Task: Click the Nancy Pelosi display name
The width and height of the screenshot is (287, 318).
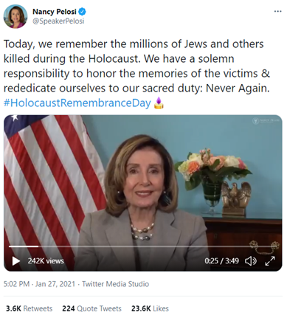Action: [x=55, y=11]
